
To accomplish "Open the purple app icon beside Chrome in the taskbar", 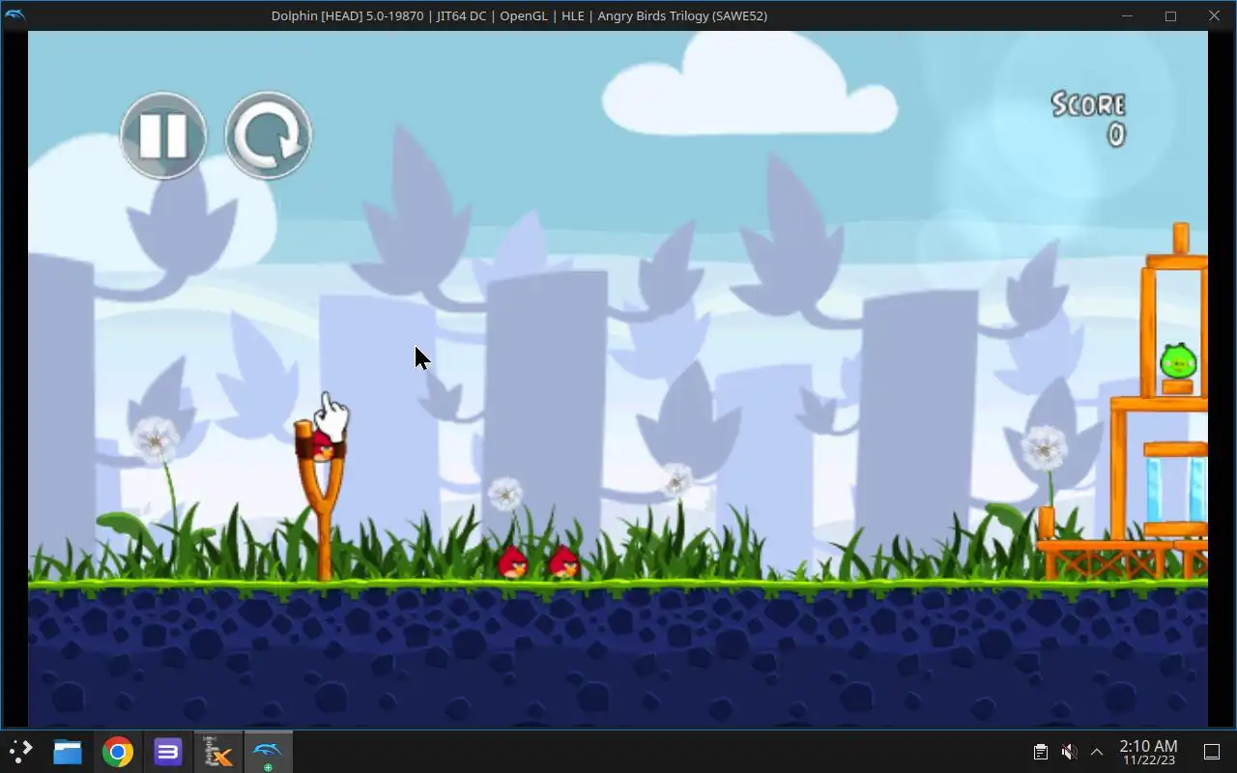I will (x=168, y=752).
